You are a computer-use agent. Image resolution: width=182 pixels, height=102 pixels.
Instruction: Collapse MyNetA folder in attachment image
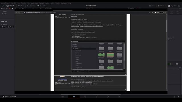tap(73, 49)
